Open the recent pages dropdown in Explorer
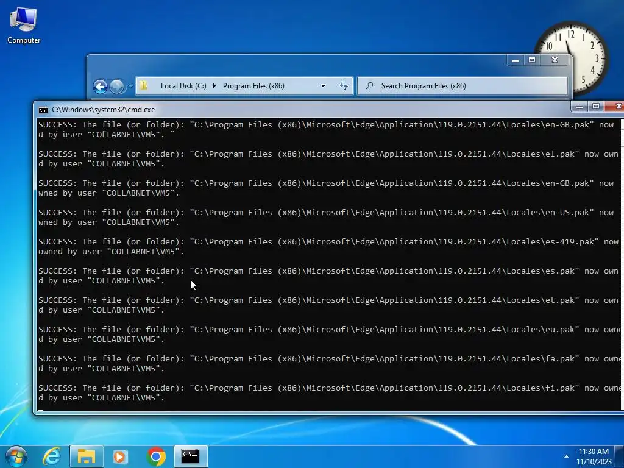 tap(130, 86)
